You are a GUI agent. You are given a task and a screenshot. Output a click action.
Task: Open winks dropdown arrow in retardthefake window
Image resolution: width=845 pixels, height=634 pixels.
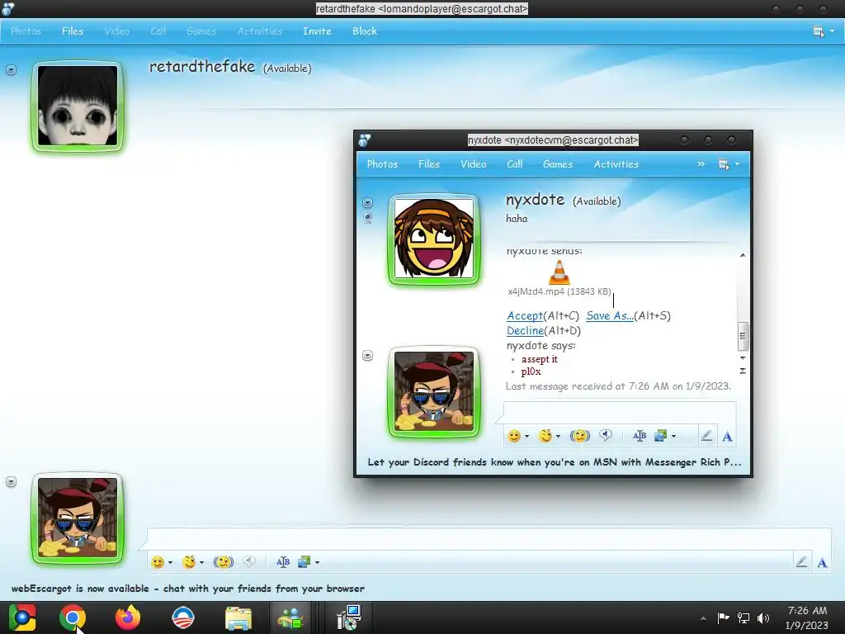201,562
